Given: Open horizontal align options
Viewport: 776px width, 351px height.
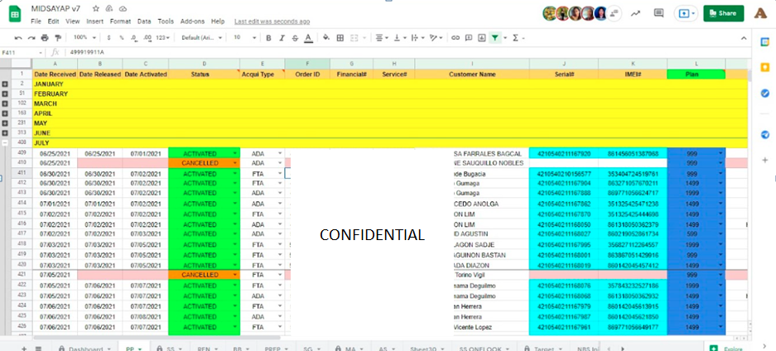Looking at the screenshot, I should pyautogui.click(x=382, y=37).
